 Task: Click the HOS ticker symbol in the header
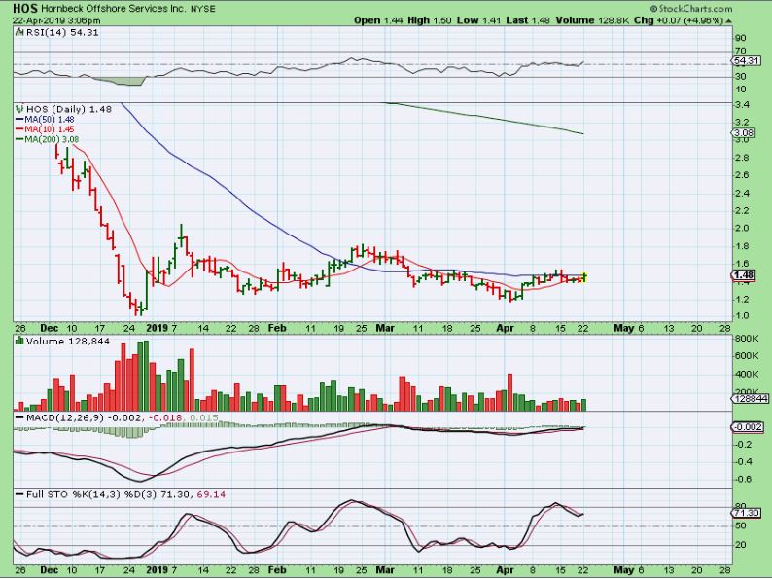[25, 8]
